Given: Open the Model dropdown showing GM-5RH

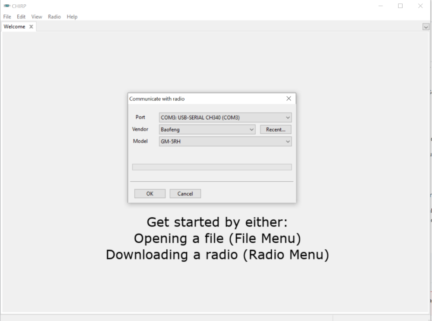Looking at the screenshot, I should pos(288,141).
